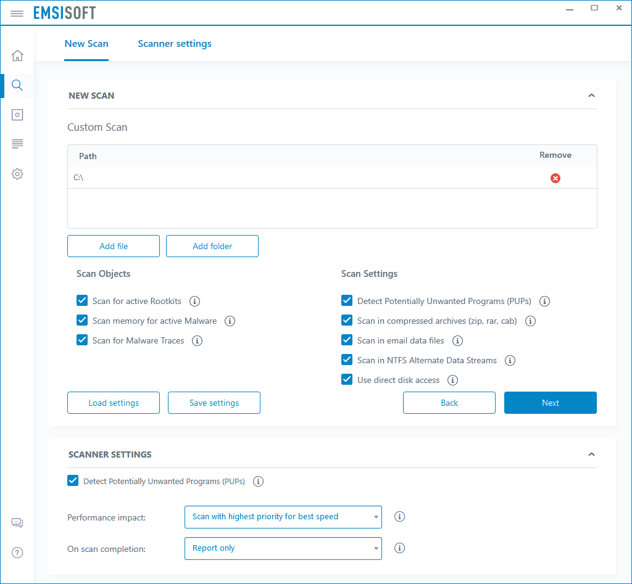Show info for Scan memory for active Malware
The width and height of the screenshot is (632, 584).
230,321
